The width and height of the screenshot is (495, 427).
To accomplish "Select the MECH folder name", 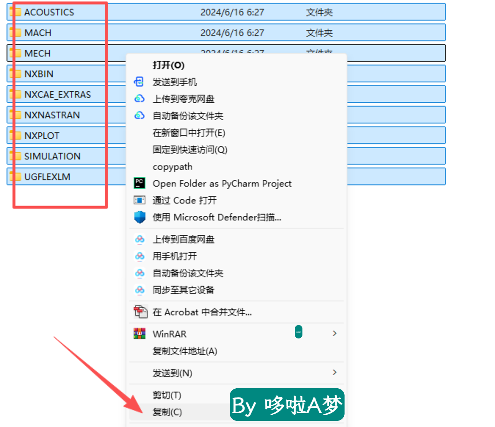I will (x=37, y=53).
